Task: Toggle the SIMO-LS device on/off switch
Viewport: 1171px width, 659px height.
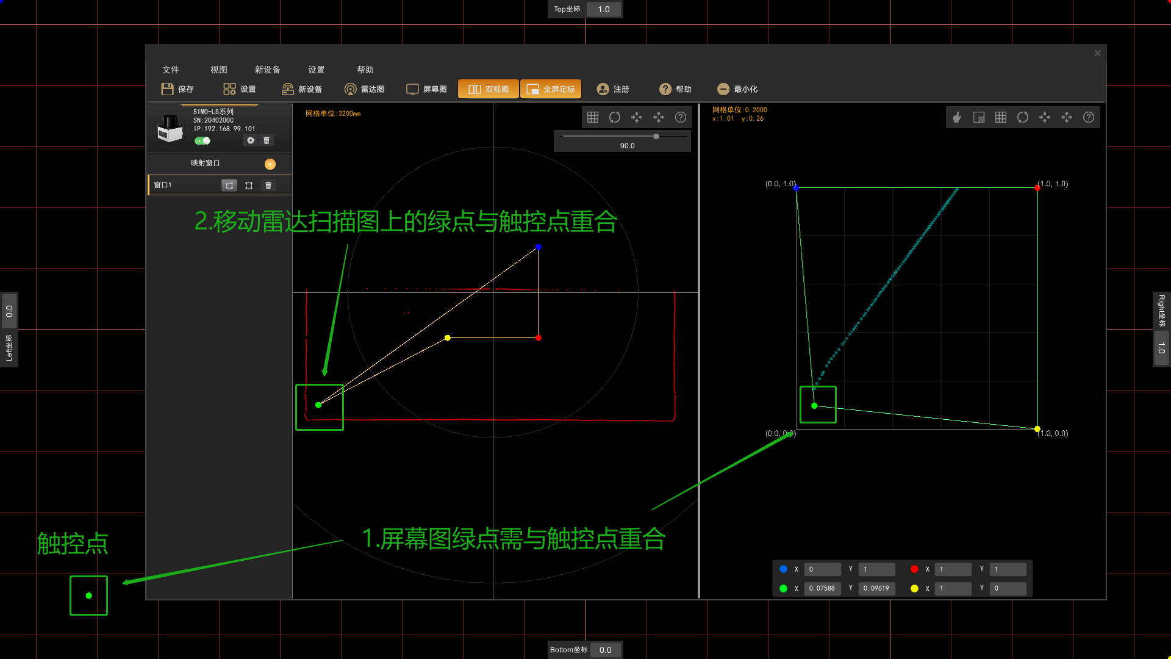Action: tap(202, 141)
